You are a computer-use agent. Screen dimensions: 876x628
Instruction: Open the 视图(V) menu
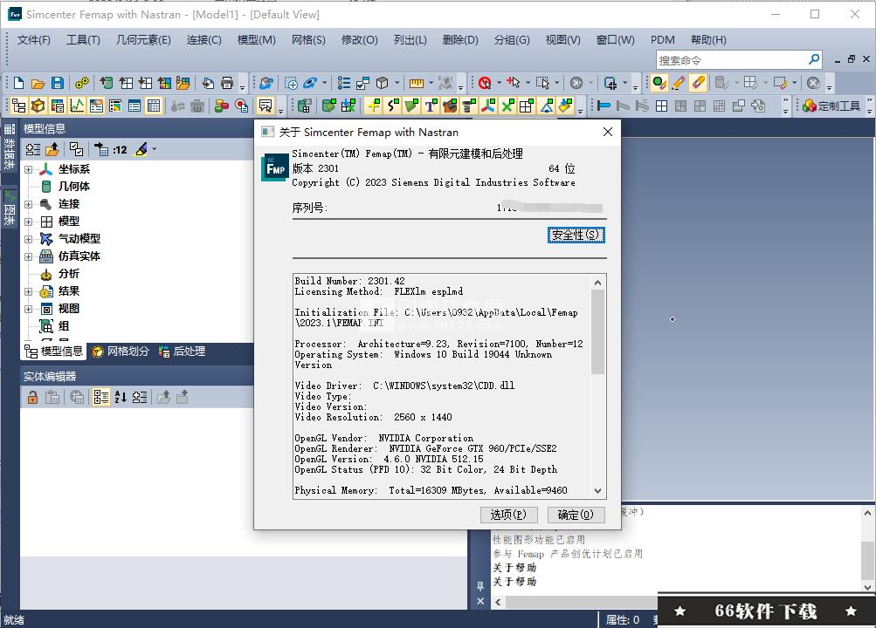562,40
